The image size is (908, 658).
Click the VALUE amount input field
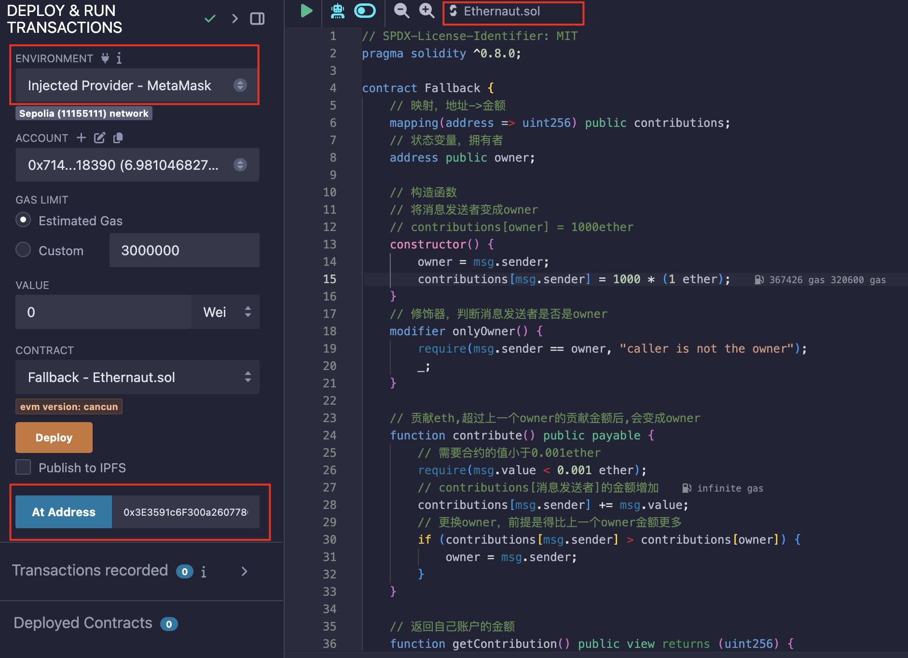click(103, 312)
